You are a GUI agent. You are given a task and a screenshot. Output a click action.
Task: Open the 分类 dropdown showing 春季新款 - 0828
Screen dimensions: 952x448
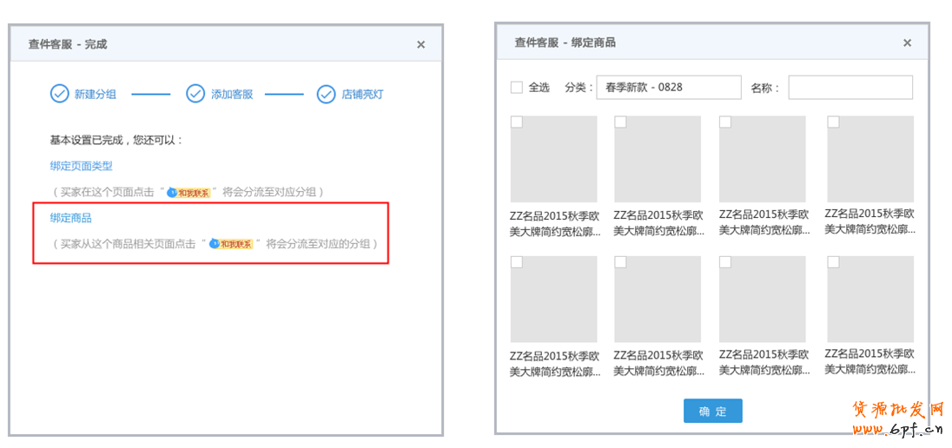pyautogui.click(x=667, y=87)
